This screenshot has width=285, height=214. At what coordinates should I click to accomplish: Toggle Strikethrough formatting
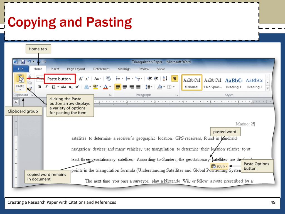click(64, 87)
